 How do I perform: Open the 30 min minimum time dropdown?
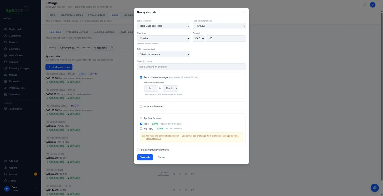tap(170, 88)
